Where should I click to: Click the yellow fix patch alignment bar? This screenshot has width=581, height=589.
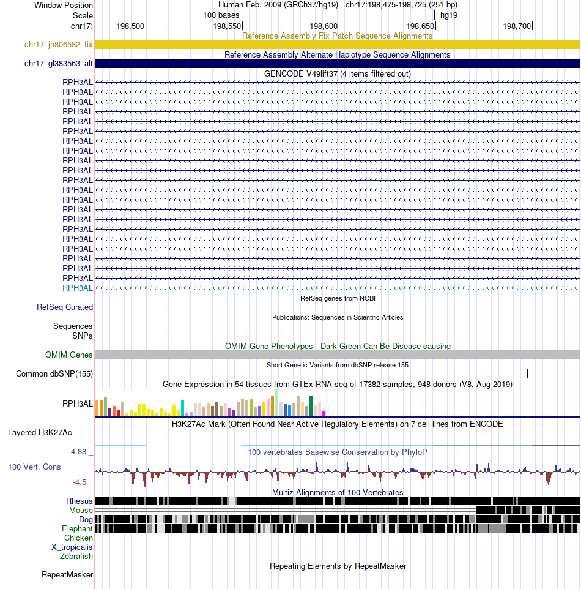(338, 44)
